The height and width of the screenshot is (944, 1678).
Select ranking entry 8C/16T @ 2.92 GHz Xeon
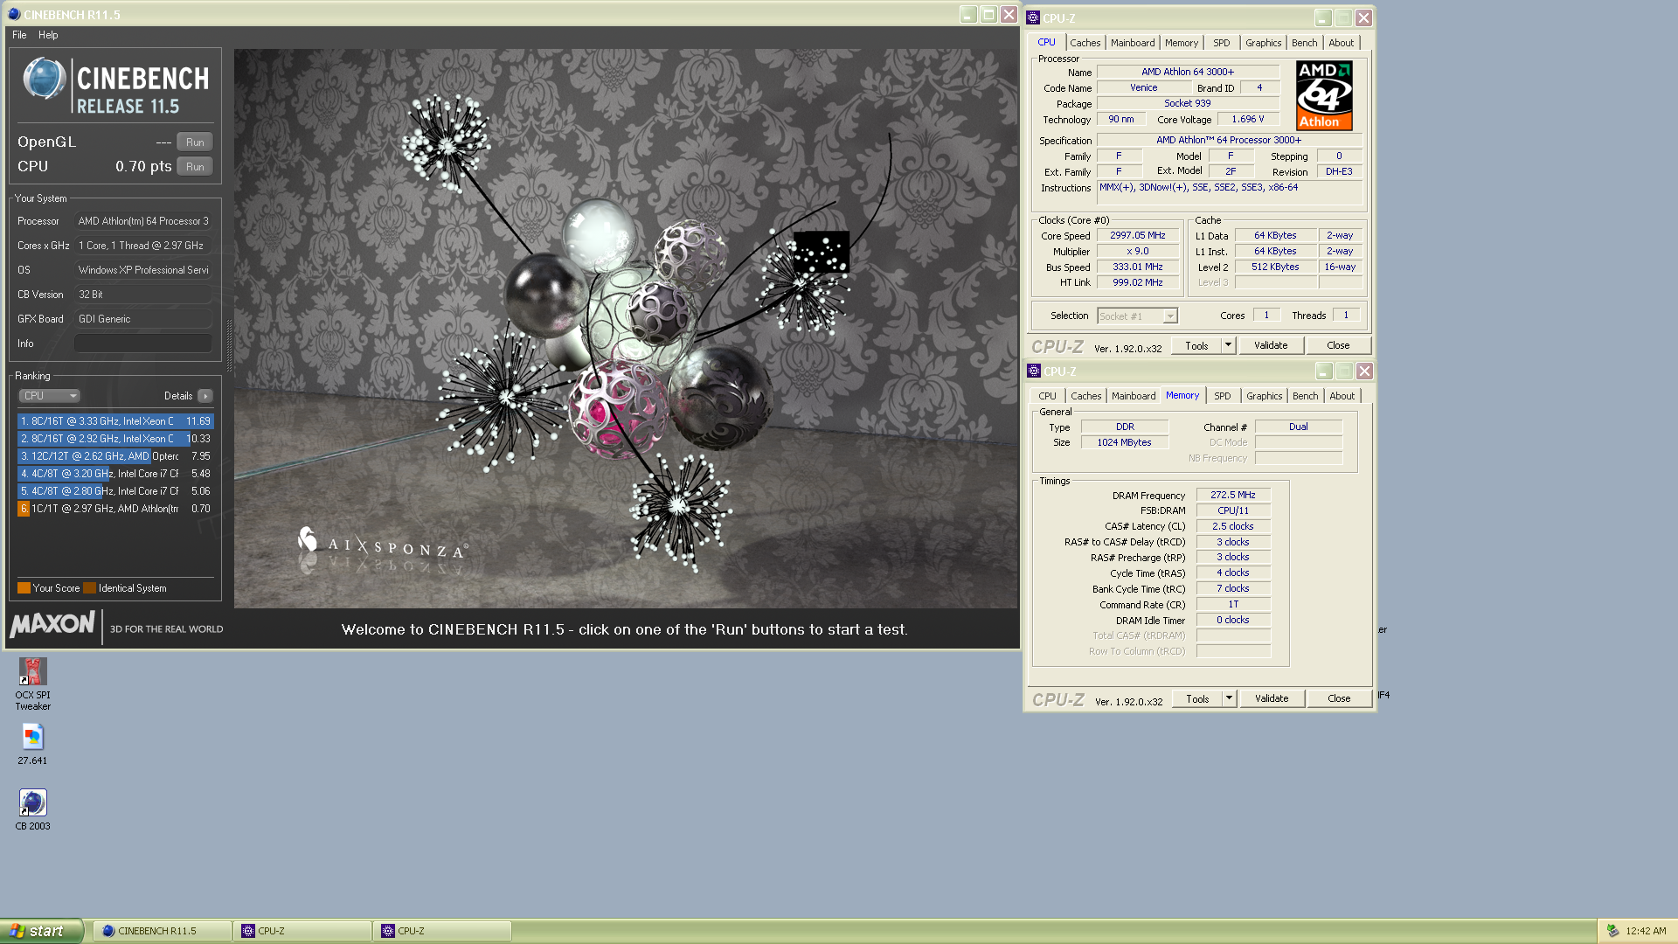point(115,439)
